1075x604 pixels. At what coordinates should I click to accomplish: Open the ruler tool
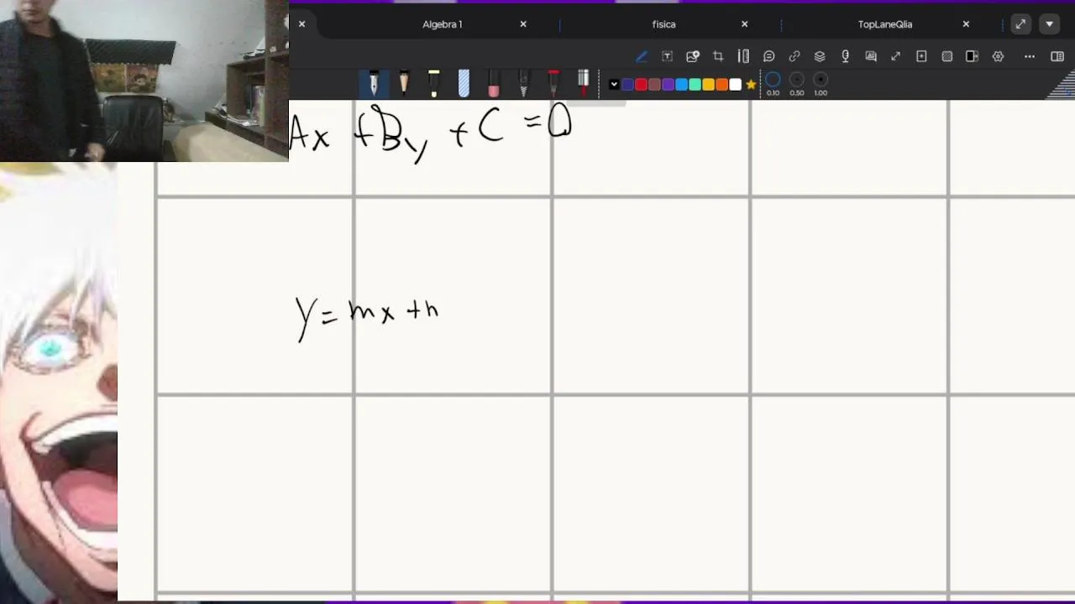pyautogui.click(x=743, y=56)
